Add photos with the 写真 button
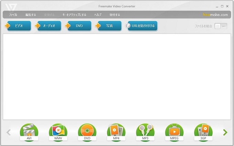This screenshot has height=146, width=234. [108, 26]
